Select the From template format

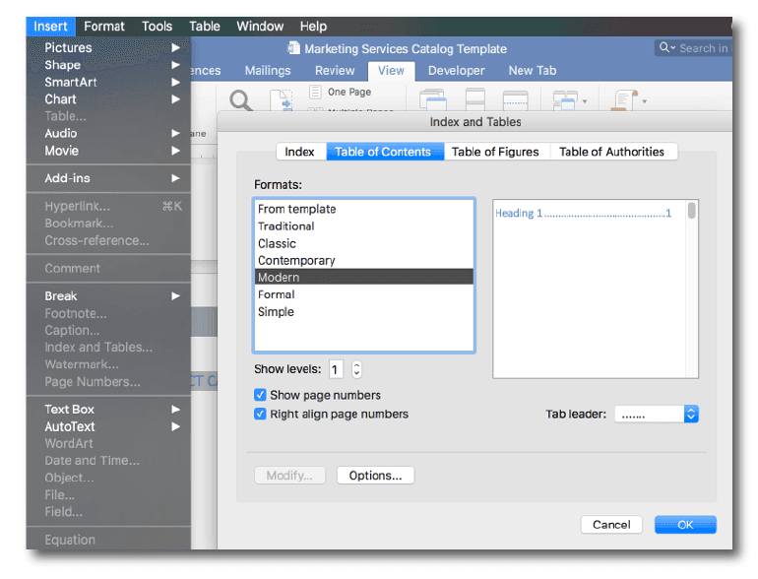363,209
